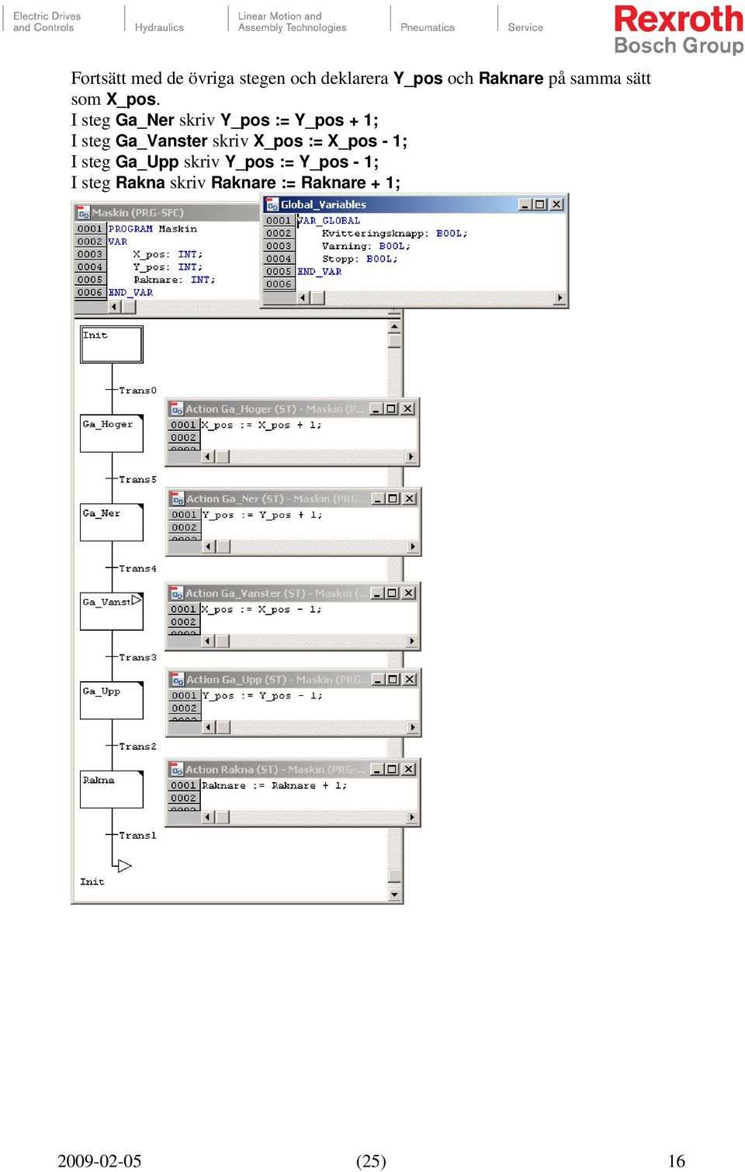Click the Trans3 transition label

coord(137,657)
